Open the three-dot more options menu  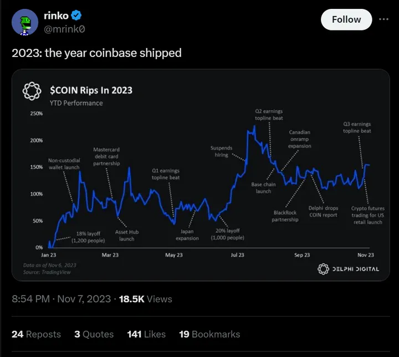(x=383, y=19)
